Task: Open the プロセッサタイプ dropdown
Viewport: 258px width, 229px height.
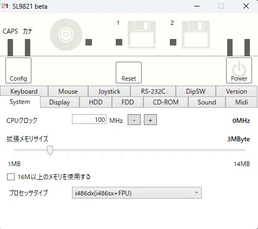Action: (x=137, y=193)
